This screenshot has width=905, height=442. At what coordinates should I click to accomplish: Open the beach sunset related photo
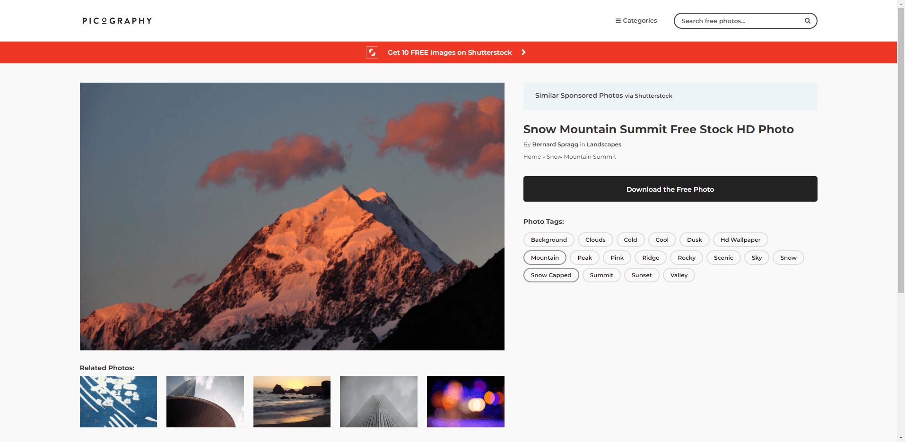point(292,401)
